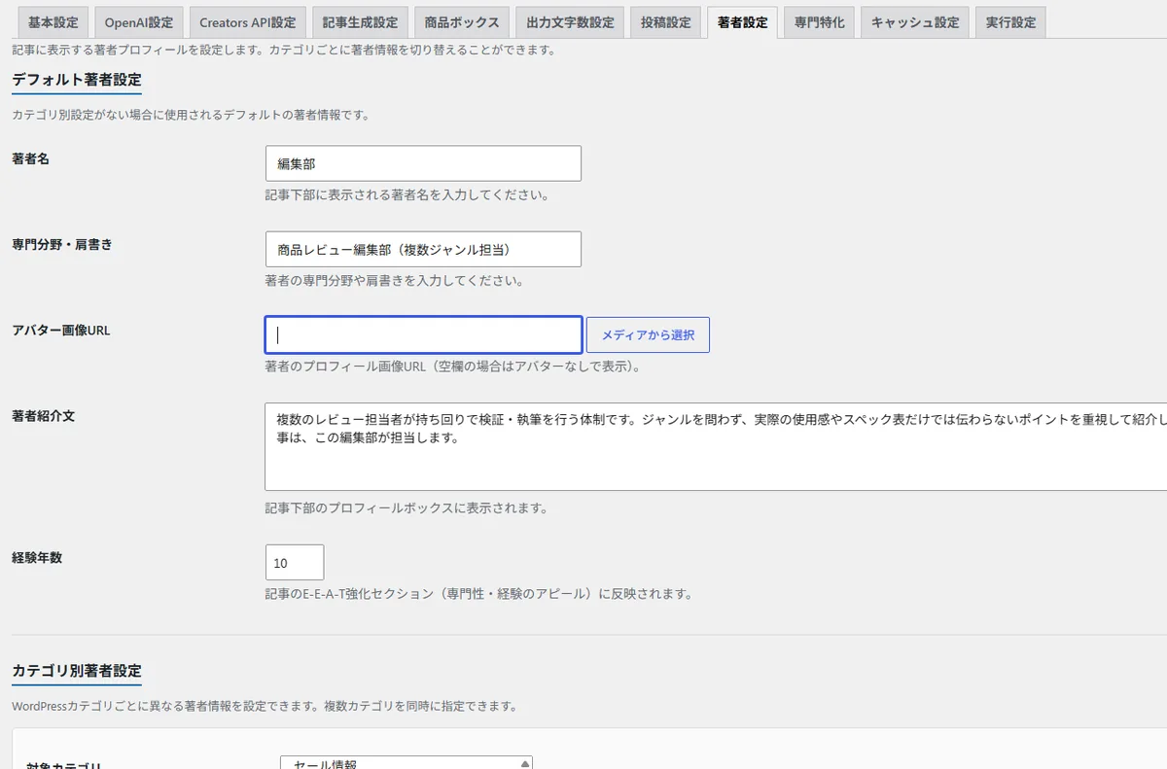The height and width of the screenshot is (769, 1167).
Task: Open the Creators API設定 tab
Action: tap(248, 22)
